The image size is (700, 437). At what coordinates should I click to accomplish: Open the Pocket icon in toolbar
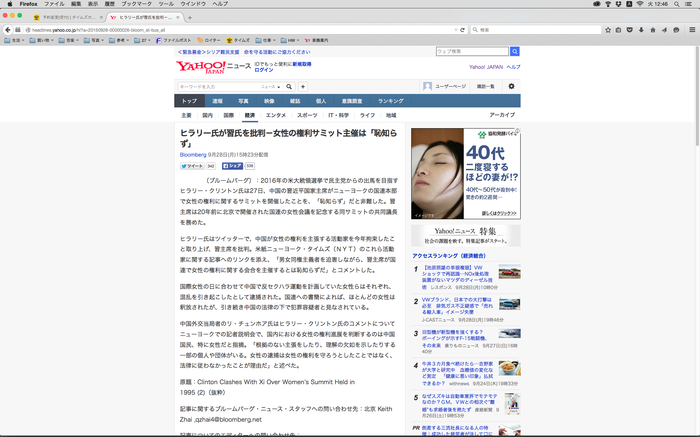[630, 30]
